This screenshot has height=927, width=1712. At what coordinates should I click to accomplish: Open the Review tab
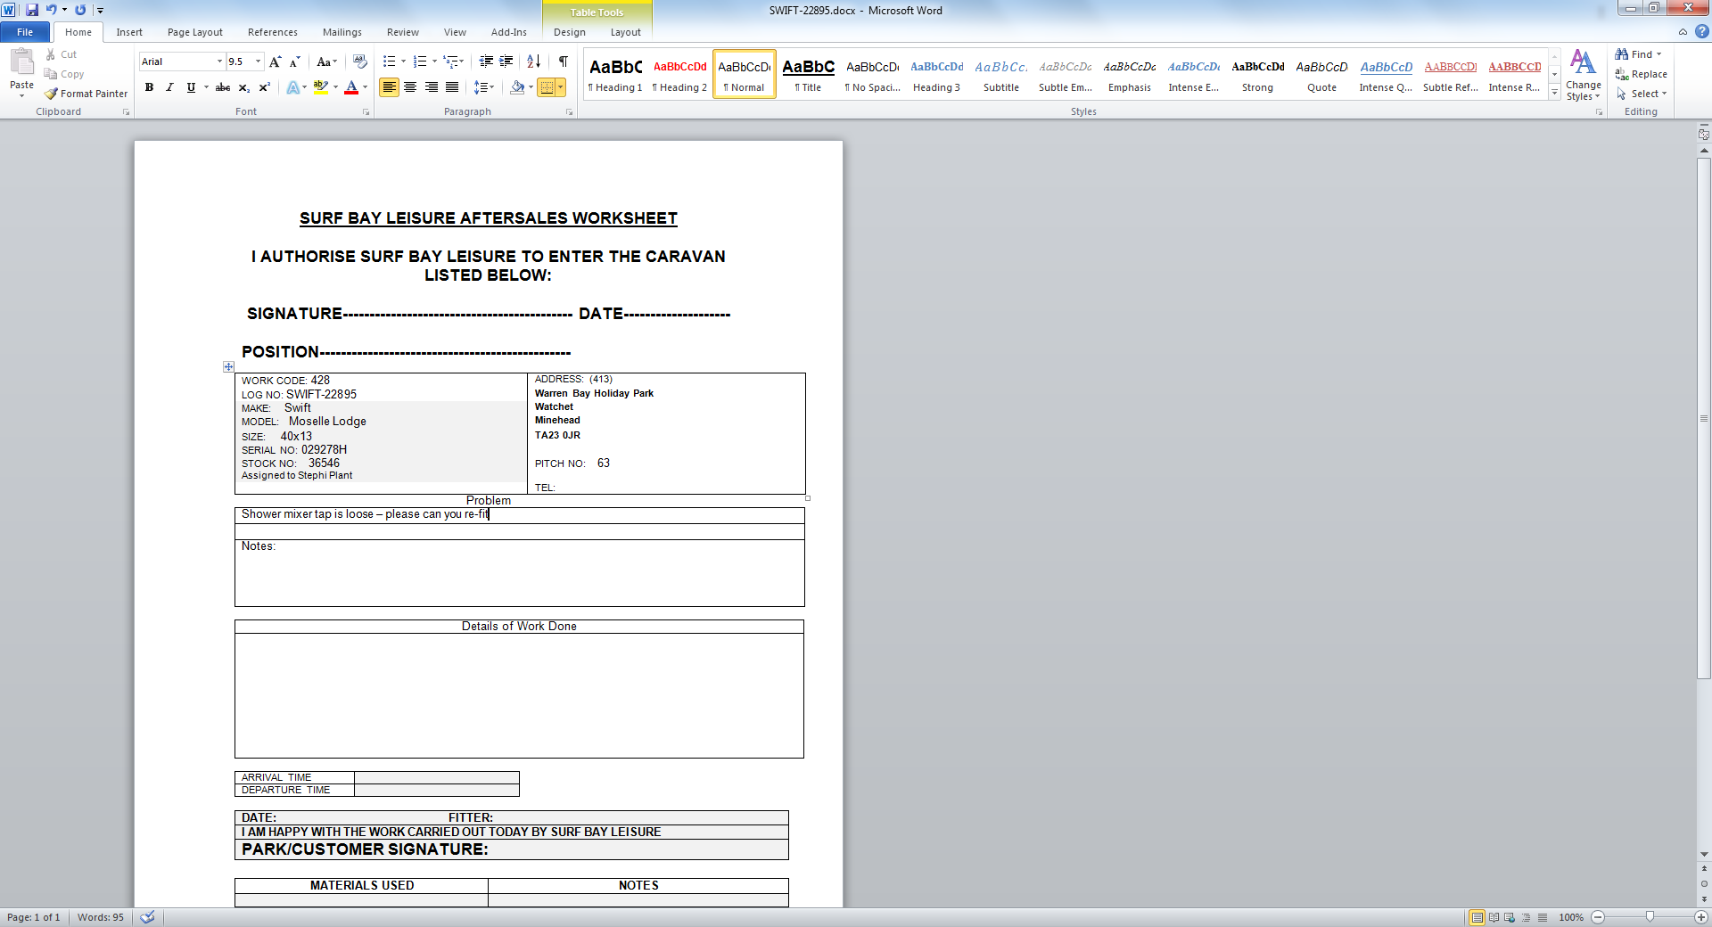[x=403, y=32]
